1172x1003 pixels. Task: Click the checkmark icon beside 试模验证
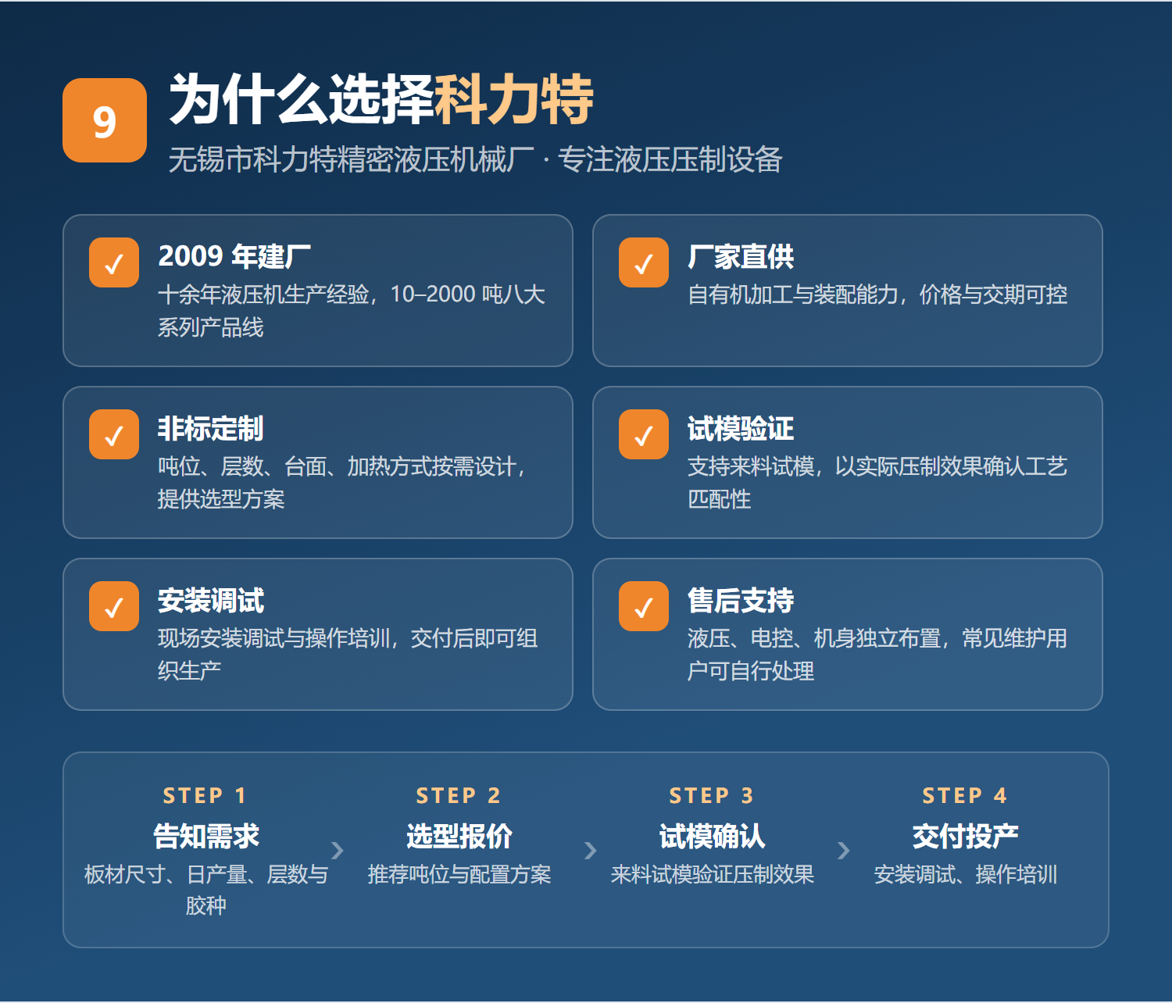pos(644,434)
